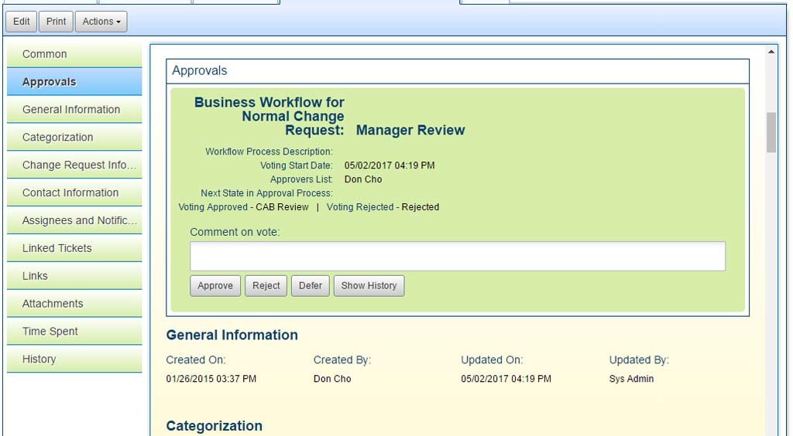Select the Common sidebar section
The height and width of the screenshot is (436, 793).
tap(74, 54)
